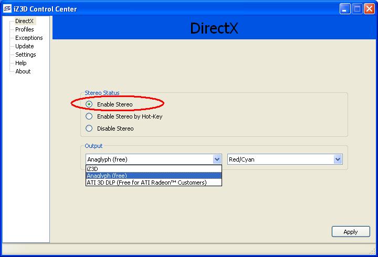Click the iZ3D Control Center title icon
The image size is (378, 257).
point(7,9)
